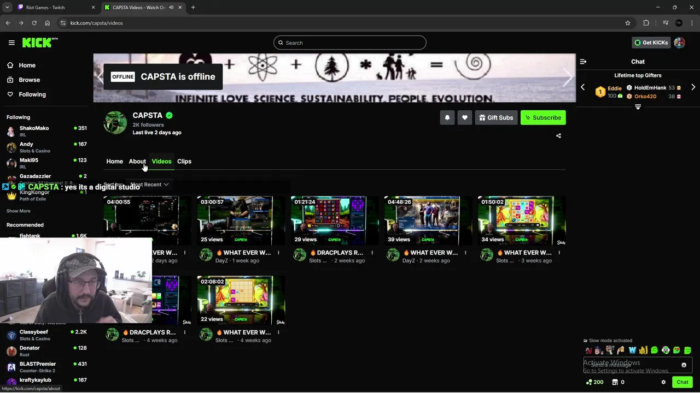Collapse the chat panel with arrow icon
The width and height of the screenshot is (700, 393).
pos(583,62)
